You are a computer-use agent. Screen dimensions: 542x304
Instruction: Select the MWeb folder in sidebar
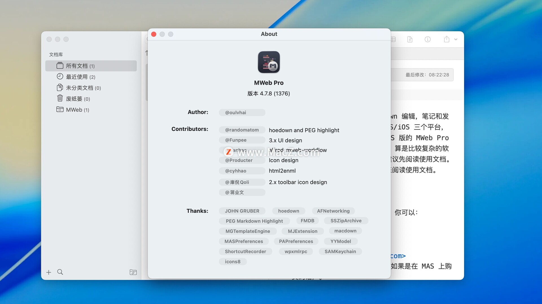click(x=77, y=110)
